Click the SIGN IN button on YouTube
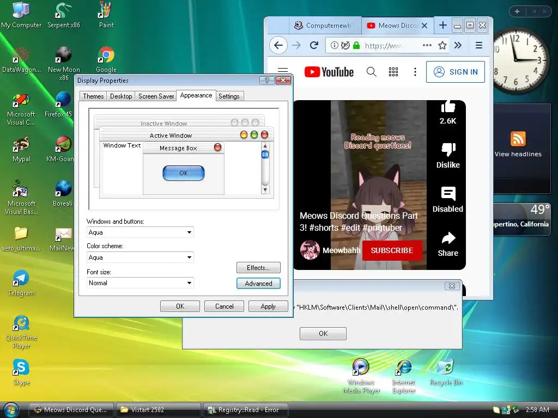The image size is (558, 418). pyautogui.click(x=456, y=72)
